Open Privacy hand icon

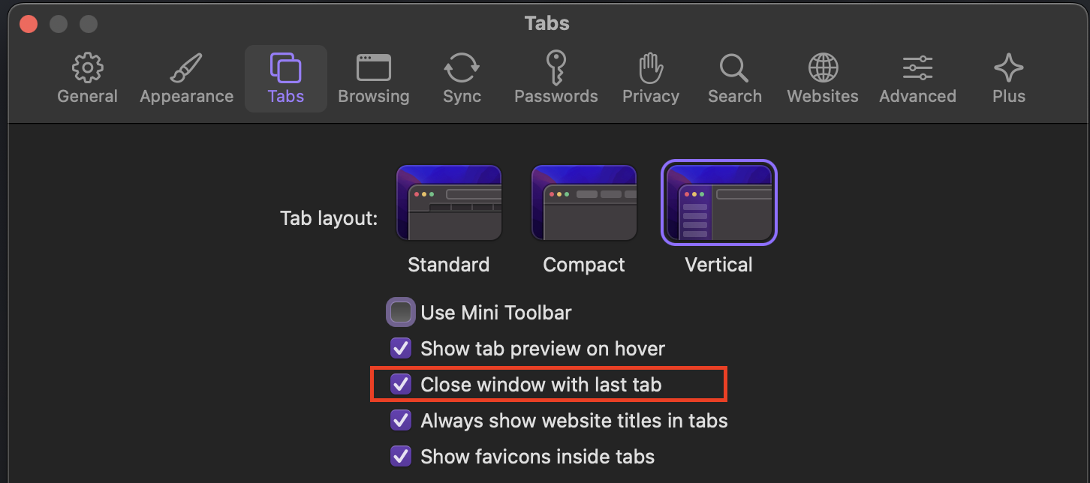pos(651,68)
